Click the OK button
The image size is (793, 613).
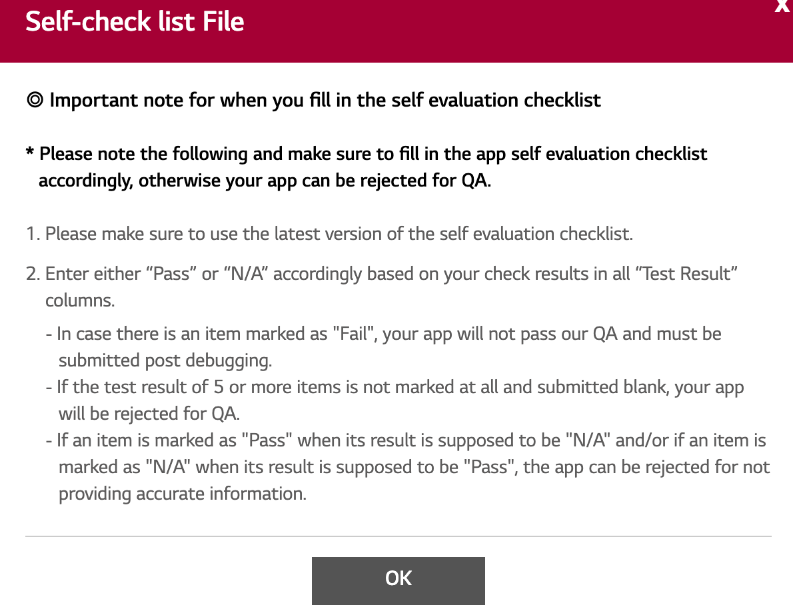click(x=398, y=580)
